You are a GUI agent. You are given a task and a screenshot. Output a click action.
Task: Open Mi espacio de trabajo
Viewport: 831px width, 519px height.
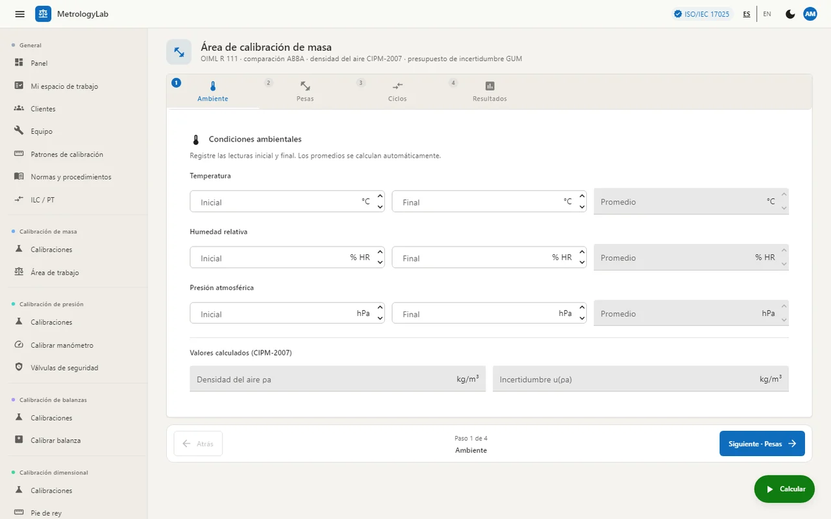point(73,86)
